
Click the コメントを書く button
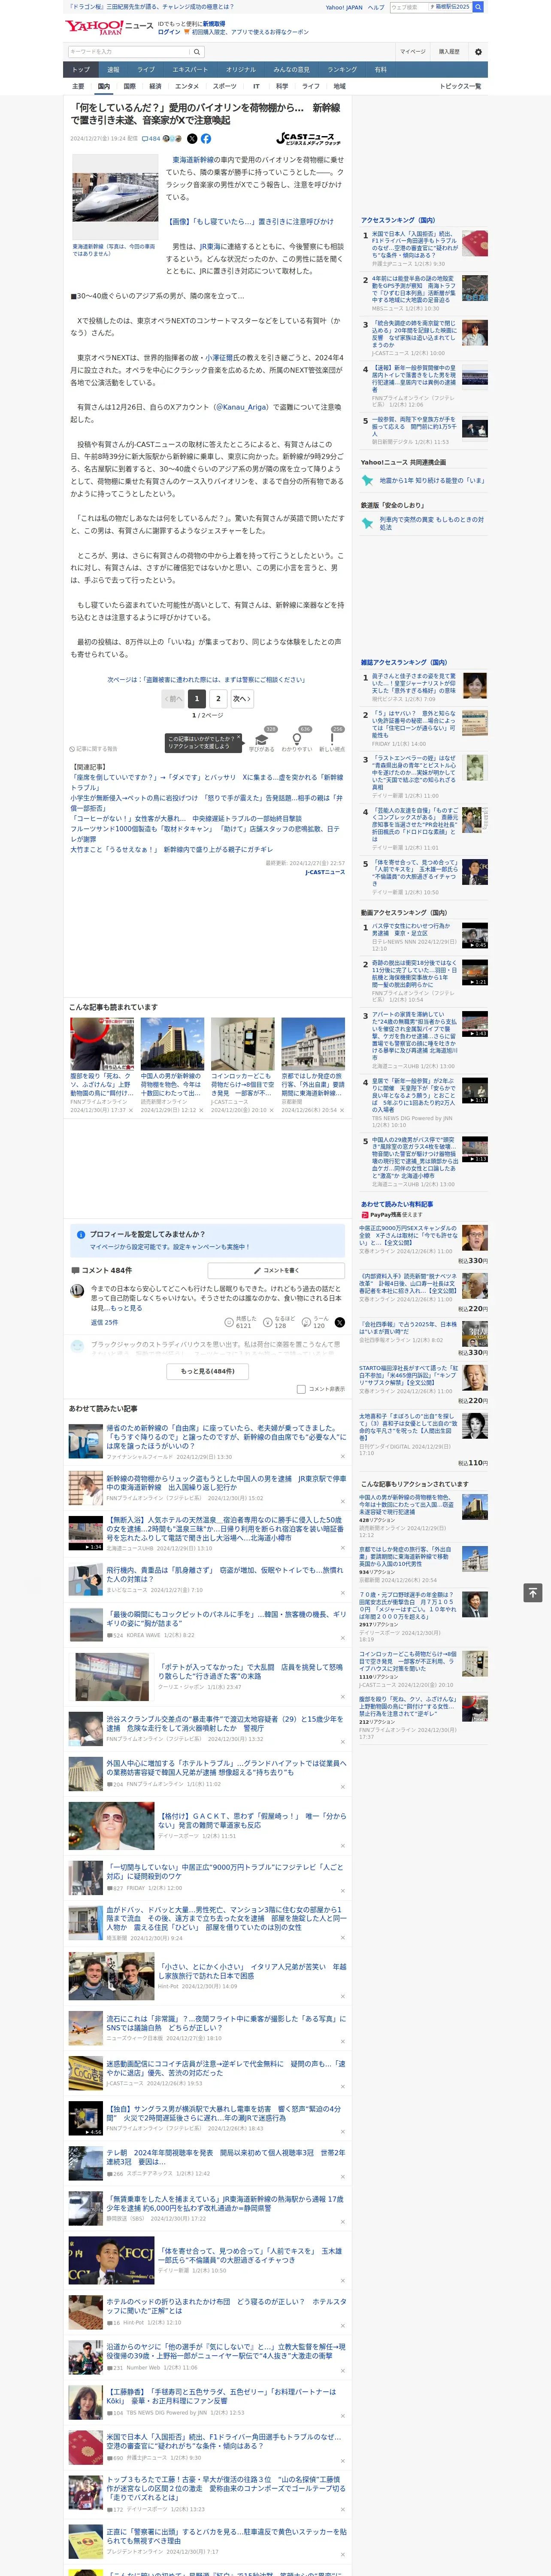(x=275, y=1270)
